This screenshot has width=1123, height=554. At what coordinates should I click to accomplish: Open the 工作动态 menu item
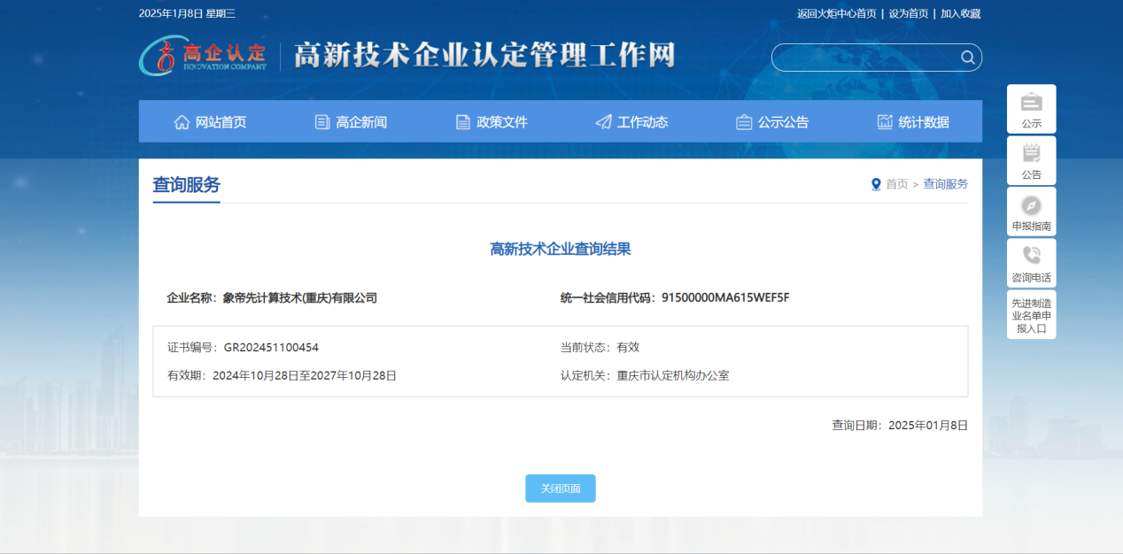click(631, 122)
